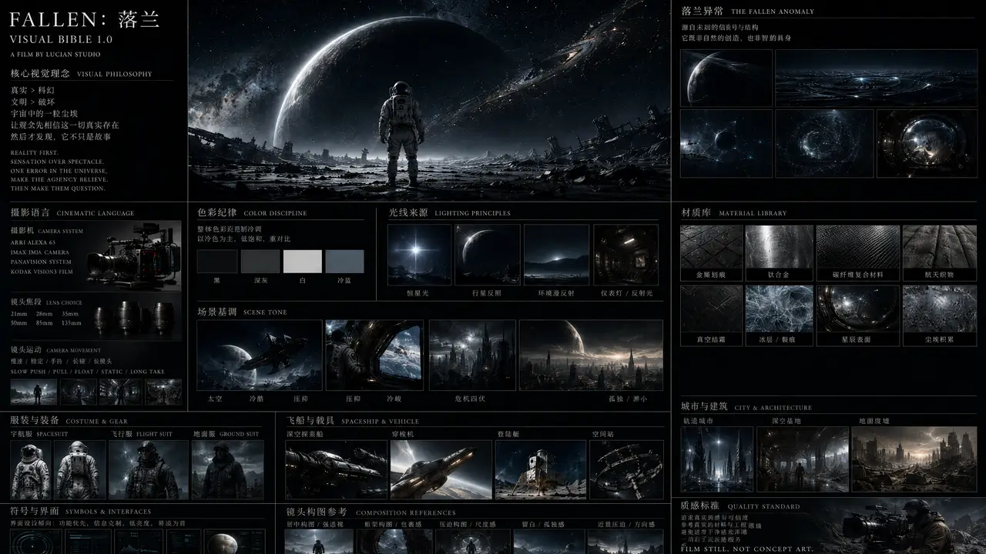Screen dimensions: 986x554
Task: Click the 质感标准 Quality Standard heading
Action: click(740, 506)
